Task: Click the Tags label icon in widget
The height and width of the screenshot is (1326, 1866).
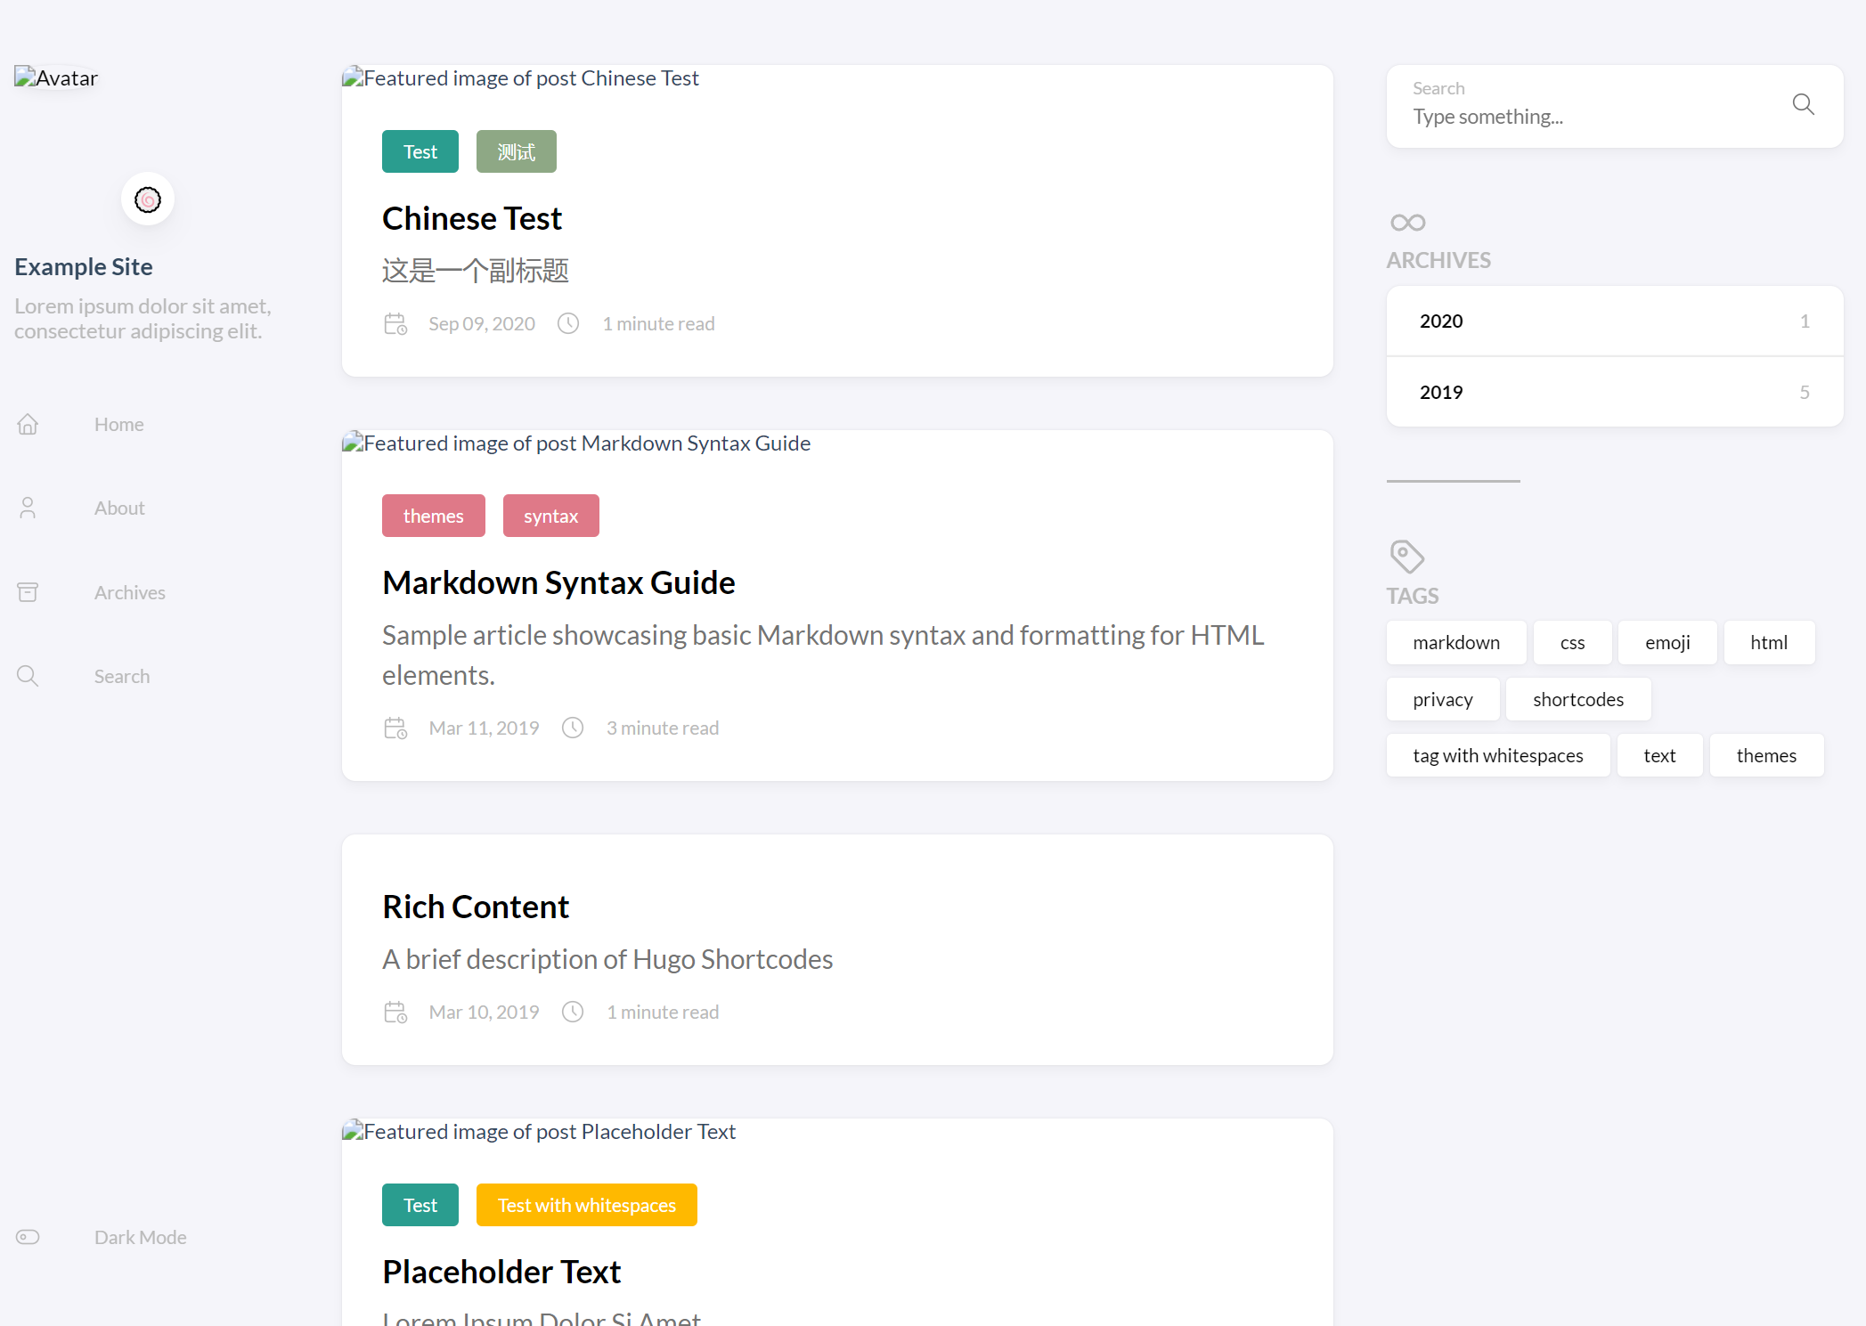Action: pos(1406,557)
